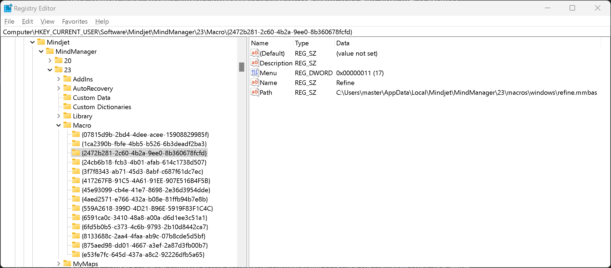The image size is (611, 268).
Task: Click REG_DWORD type of Menu value
Action: pos(314,73)
